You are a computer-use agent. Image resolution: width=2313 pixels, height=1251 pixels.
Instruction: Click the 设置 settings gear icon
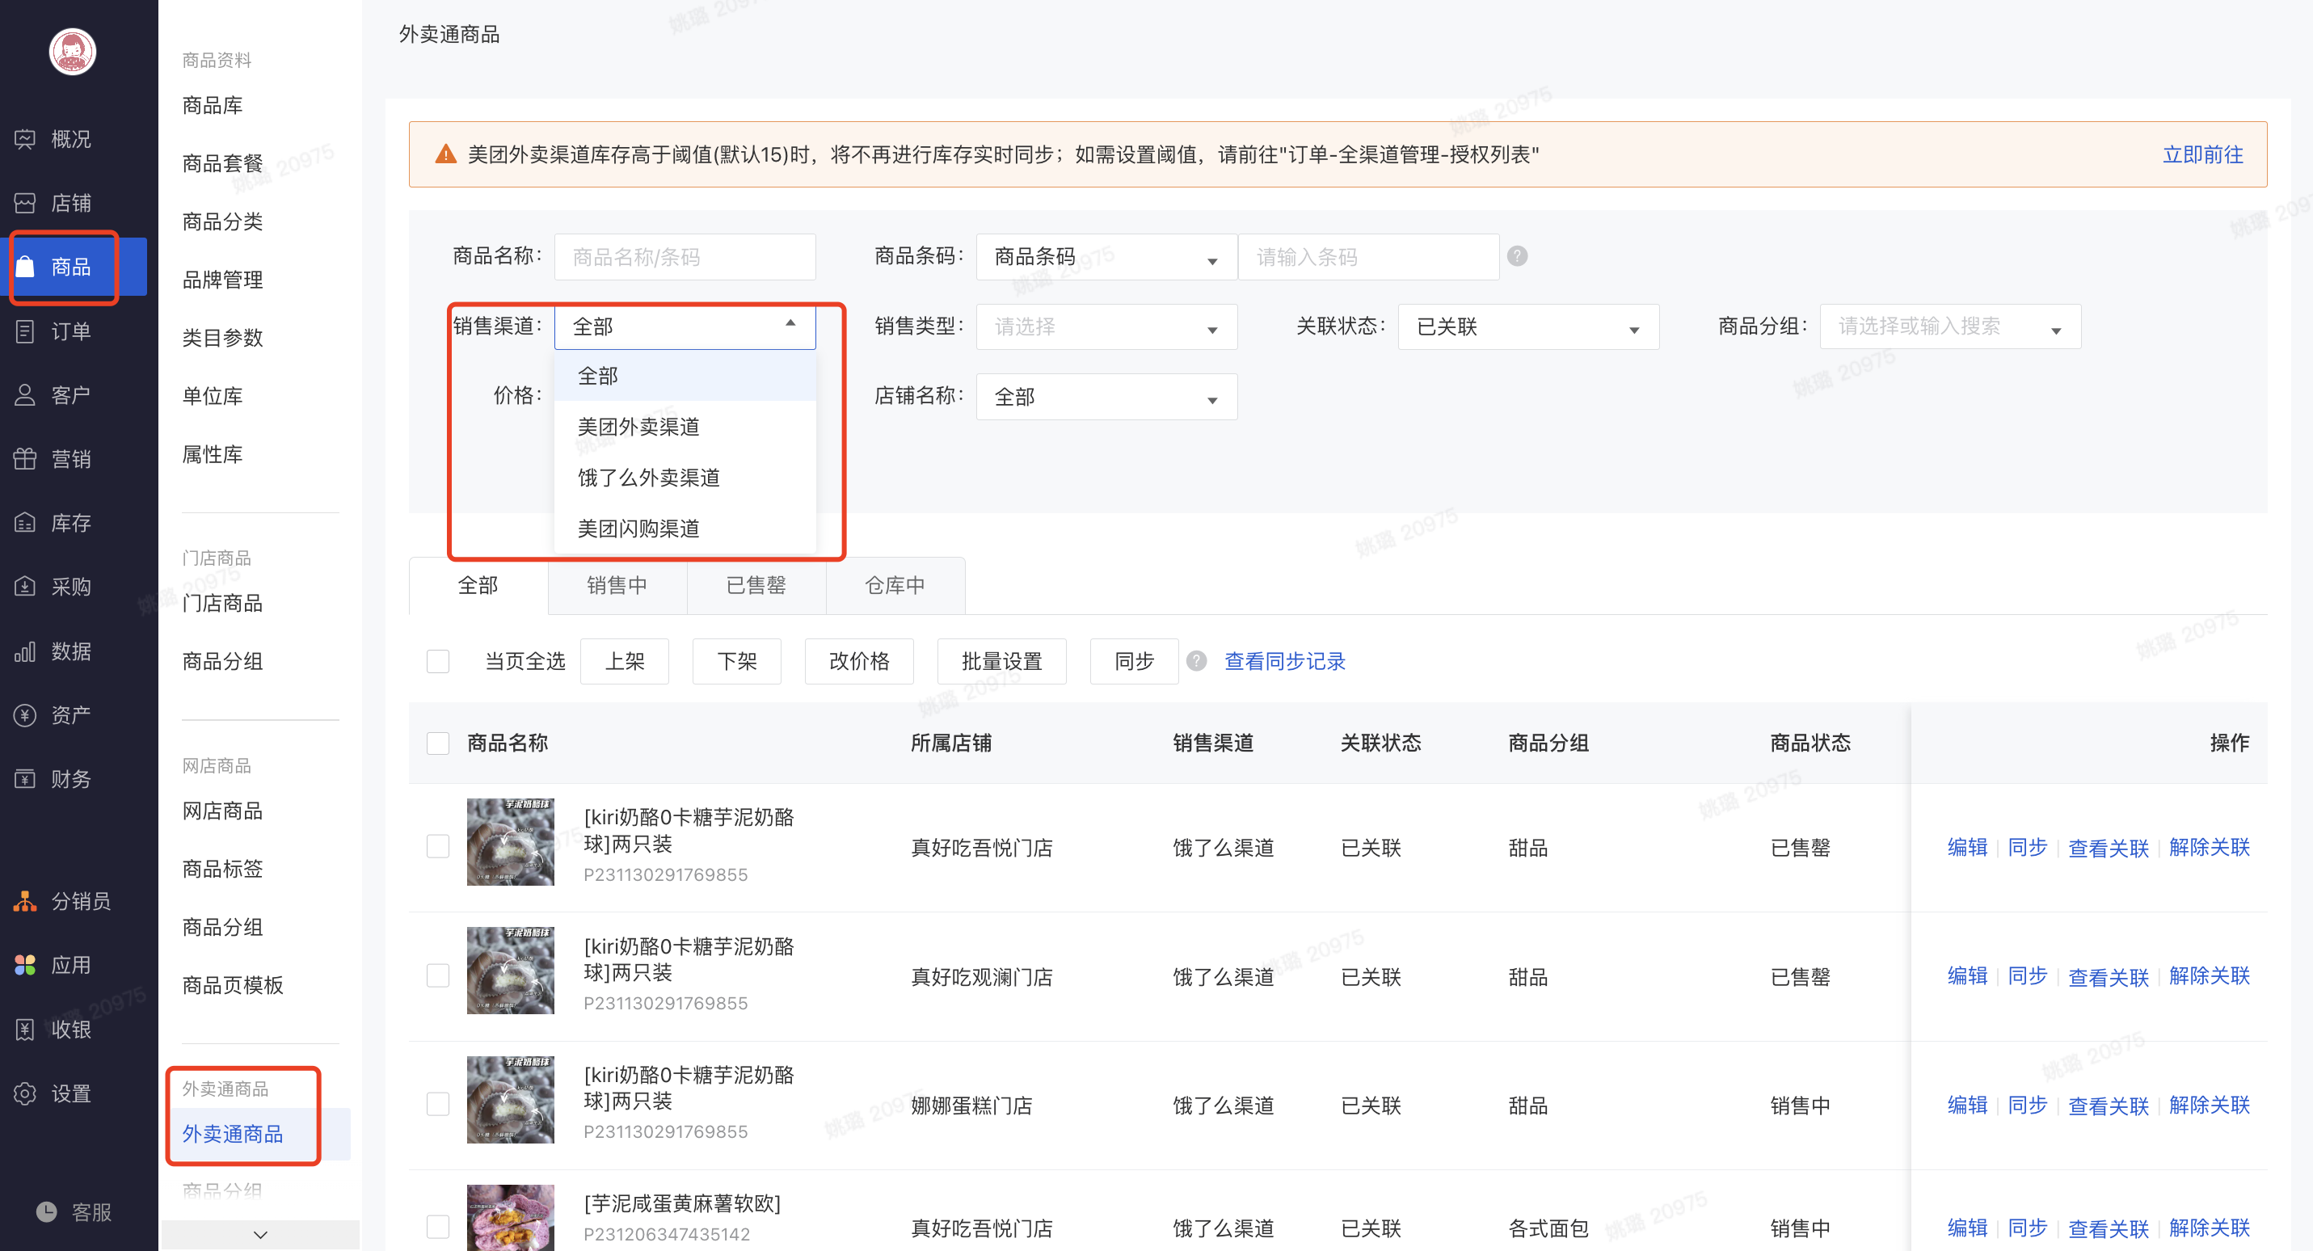(x=25, y=1093)
